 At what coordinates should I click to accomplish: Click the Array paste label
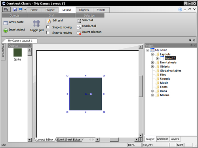(x=16, y=22)
